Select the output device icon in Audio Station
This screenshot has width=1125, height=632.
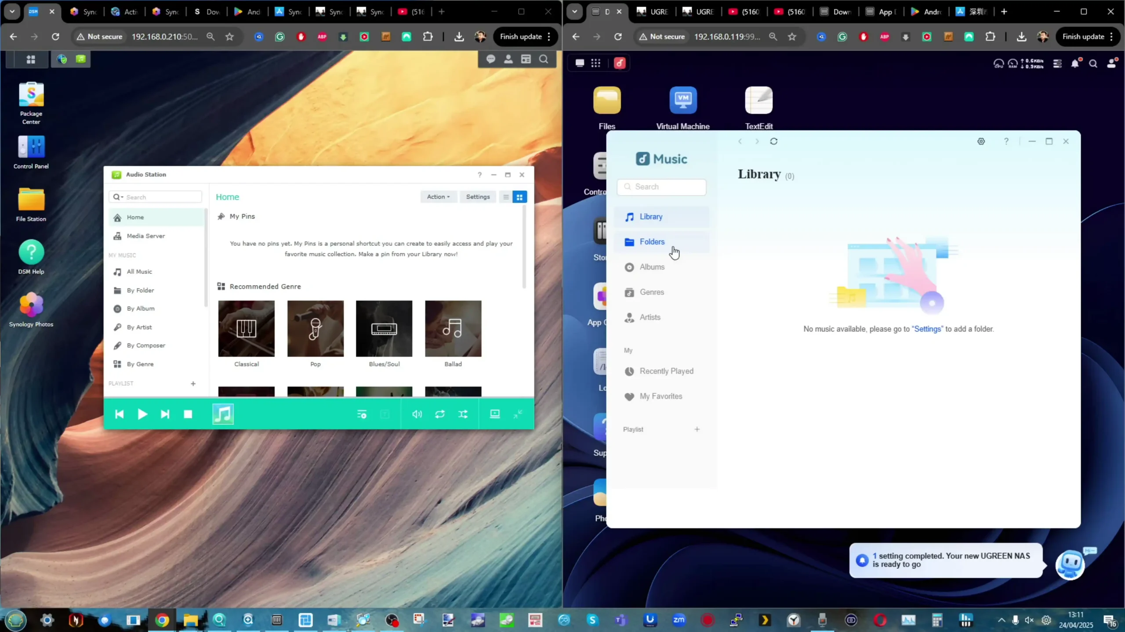point(495,414)
